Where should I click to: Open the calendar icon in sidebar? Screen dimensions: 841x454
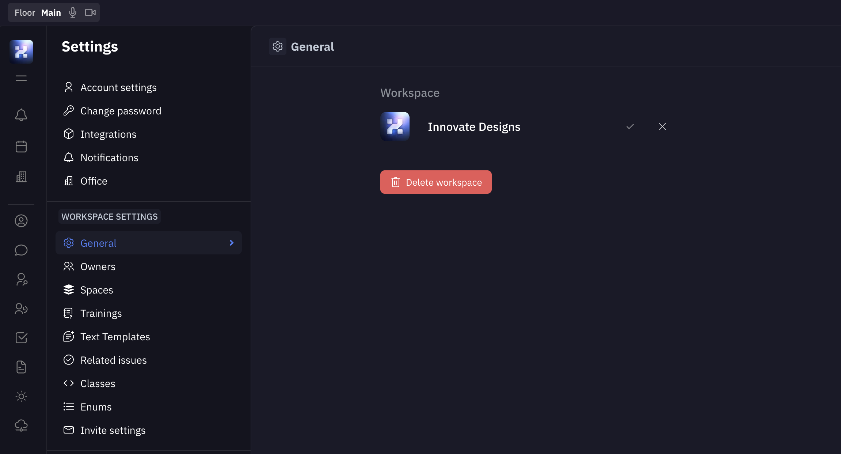click(21, 147)
